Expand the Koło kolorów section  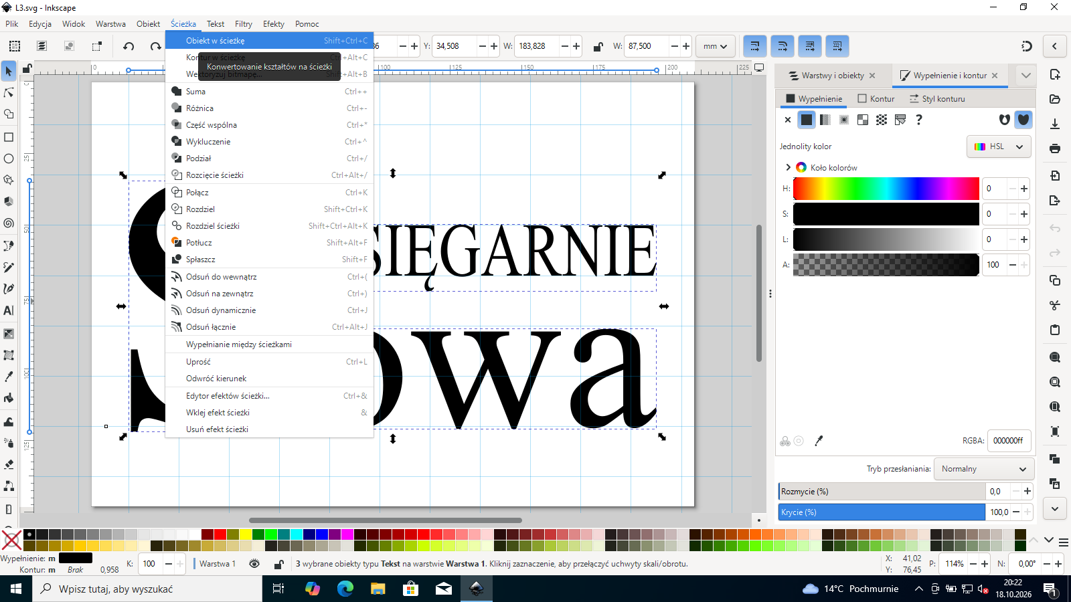[788, 167]
